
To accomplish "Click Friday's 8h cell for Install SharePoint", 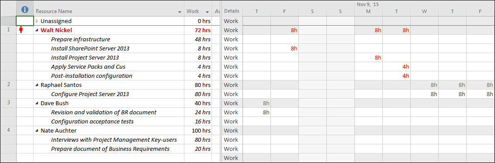I will click(x=284, y=48).
